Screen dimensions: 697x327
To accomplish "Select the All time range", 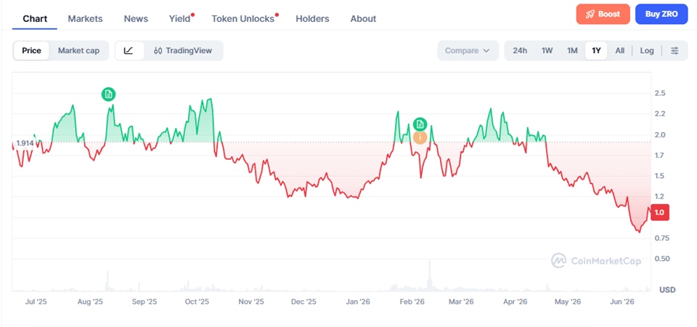I will [619, 51].
